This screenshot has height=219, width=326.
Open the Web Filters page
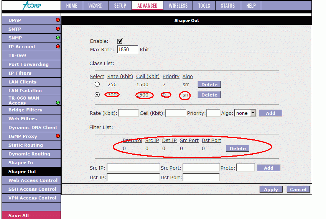pos(31,119)
